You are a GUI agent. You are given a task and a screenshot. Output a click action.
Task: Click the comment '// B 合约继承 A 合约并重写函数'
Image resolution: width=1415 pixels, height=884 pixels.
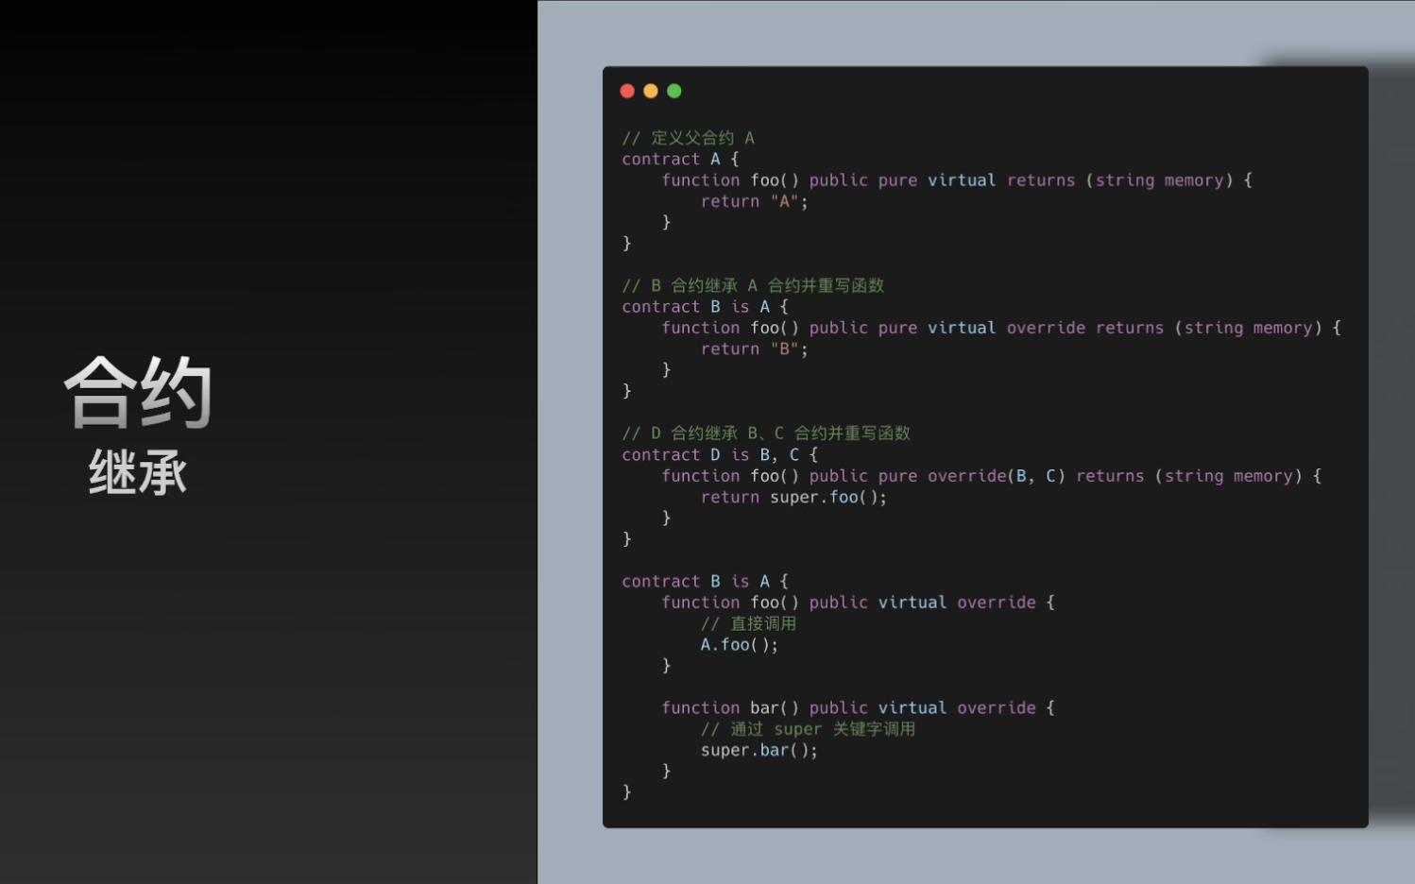(x=753, y=285)
